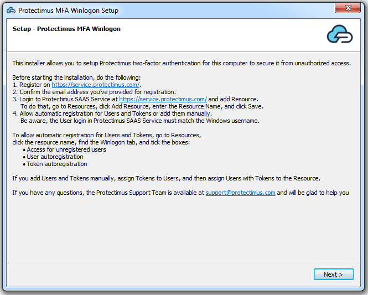368x295 pixels.
Task: Click the 'Setup - Protectimus MFA Winlogon' heading
Action: (x=66, y=29)
